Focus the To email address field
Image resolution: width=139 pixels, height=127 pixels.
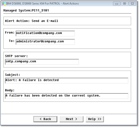(x=45, y=42)
